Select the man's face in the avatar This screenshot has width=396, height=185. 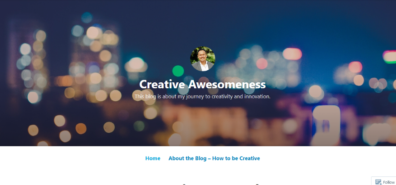coord(203,55)
